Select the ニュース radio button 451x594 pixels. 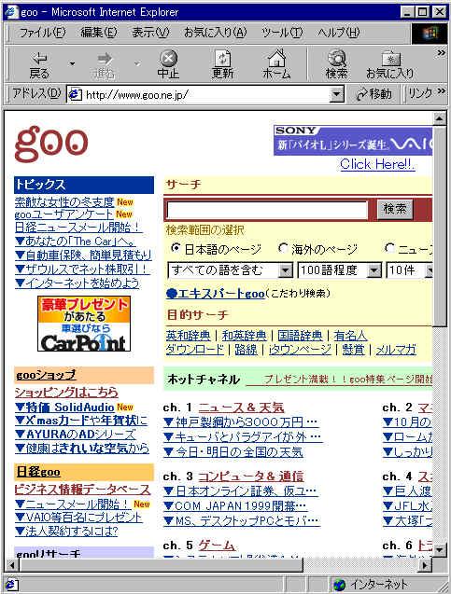pos(389,248)
